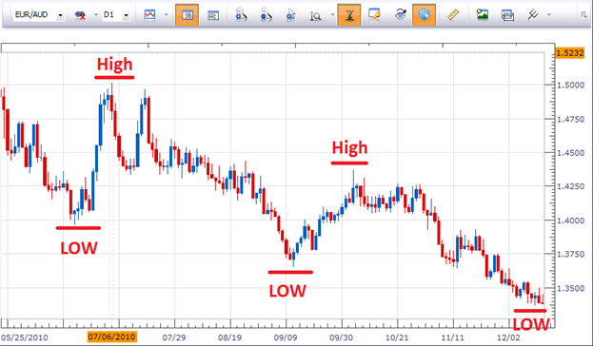Click the 1.5232 price label on the axis
The image size is (593, 346).
coord(570,53)
